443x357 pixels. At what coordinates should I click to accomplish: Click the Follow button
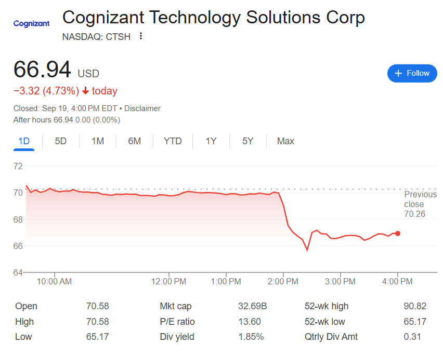412,73
